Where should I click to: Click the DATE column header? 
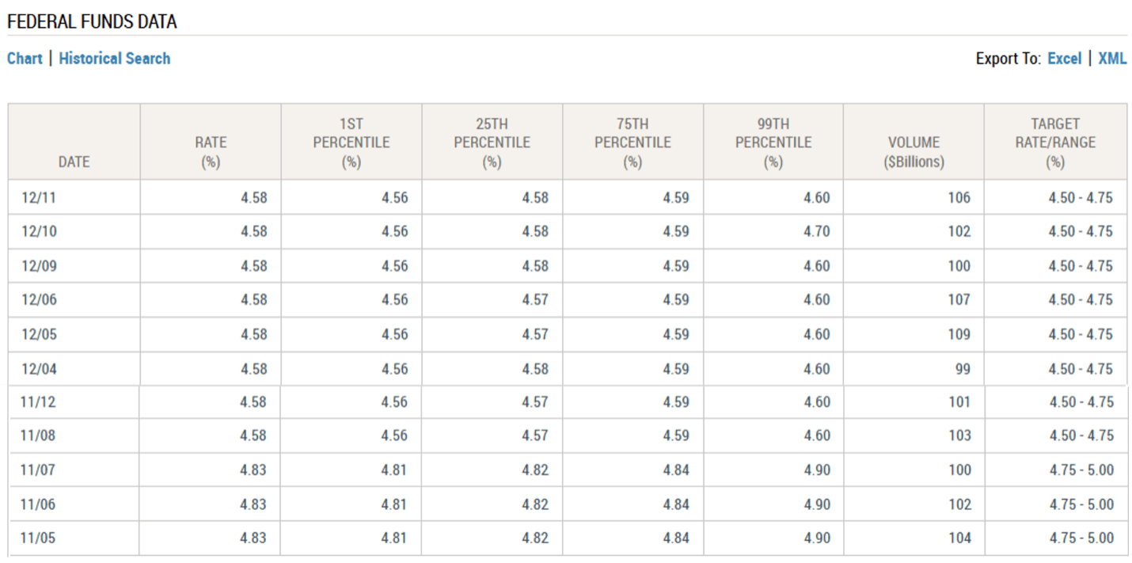[x=74, y=162]
